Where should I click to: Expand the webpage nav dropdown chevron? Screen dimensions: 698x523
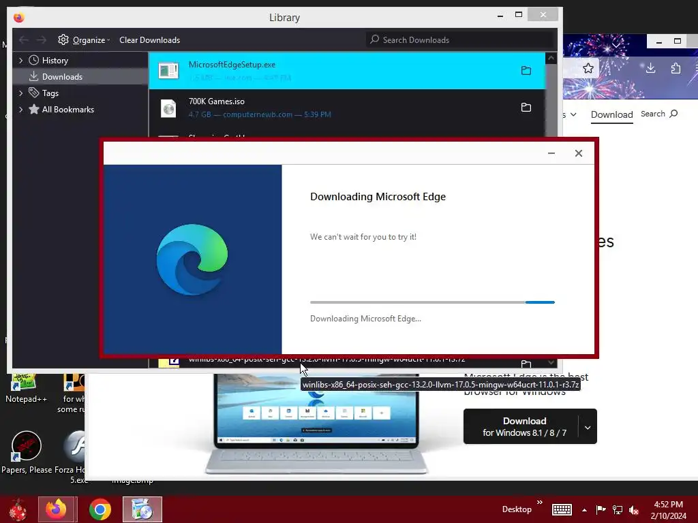coord(573,114)
